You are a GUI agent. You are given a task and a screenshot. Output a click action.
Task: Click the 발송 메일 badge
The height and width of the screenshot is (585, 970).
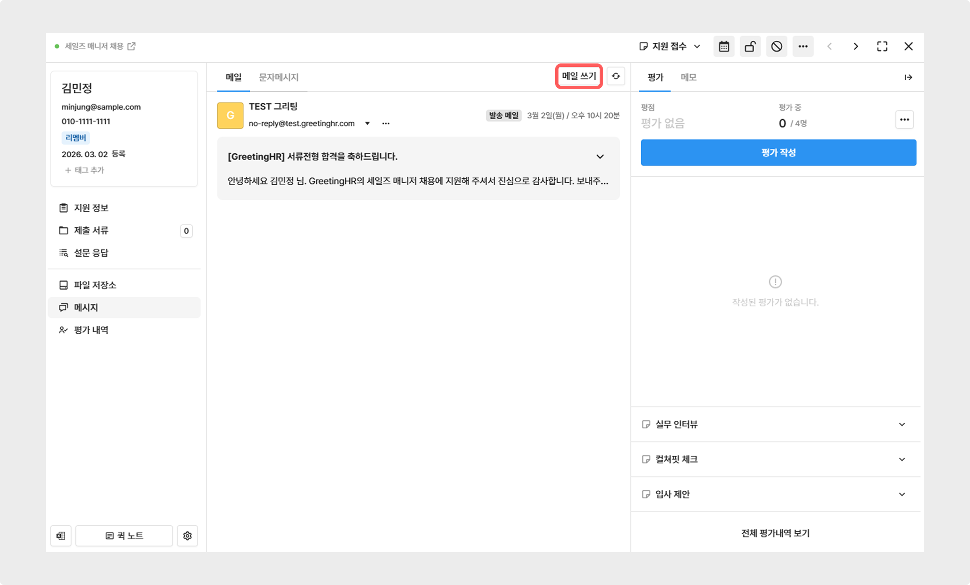pos(504,116)
